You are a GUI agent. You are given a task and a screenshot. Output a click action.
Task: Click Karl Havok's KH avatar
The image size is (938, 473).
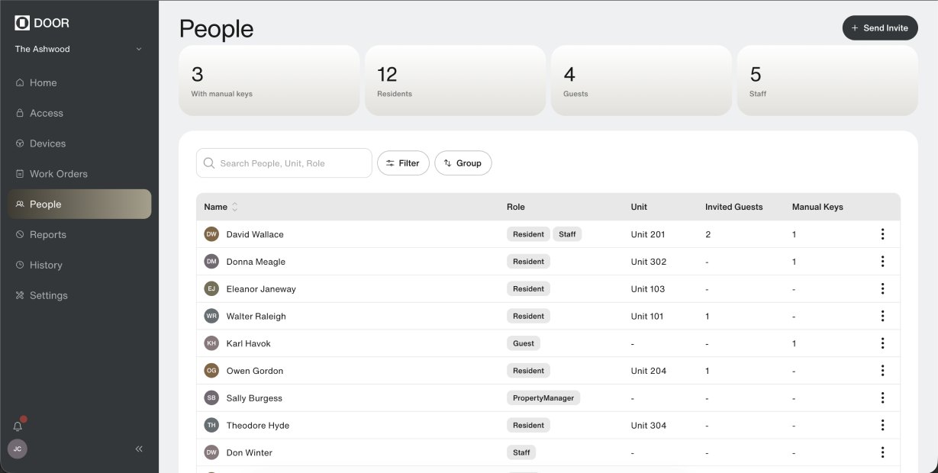coord(211,343)
